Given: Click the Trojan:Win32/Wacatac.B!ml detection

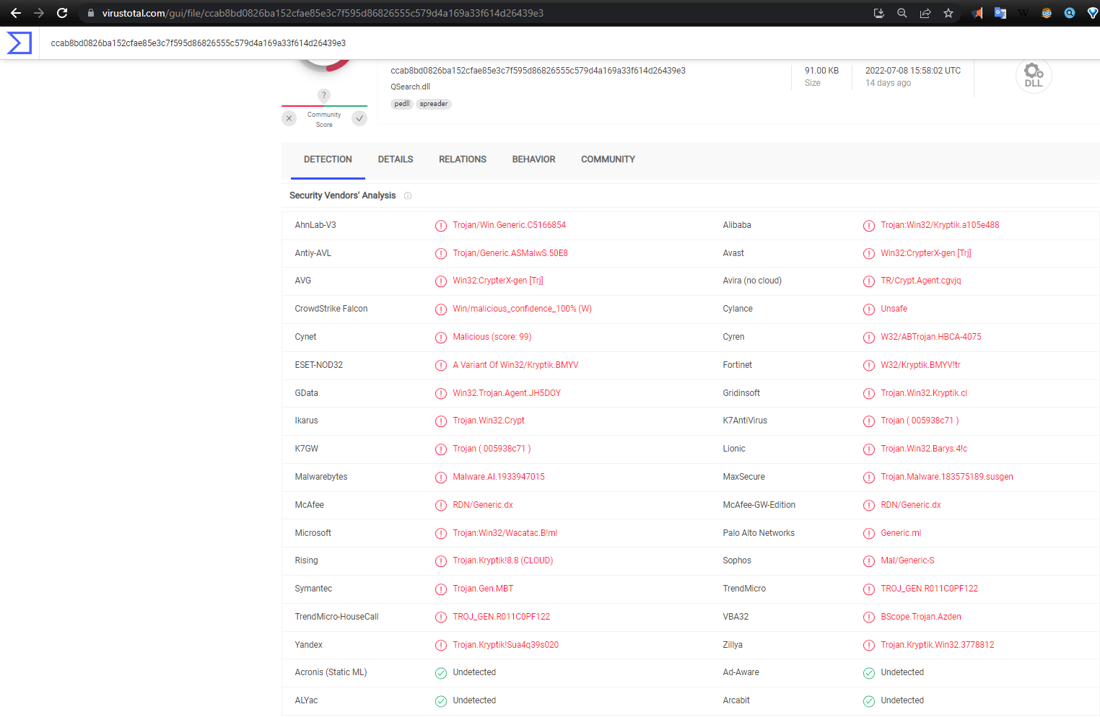Looking at the screenshot, I should pyautogui.click(x=505, y=533).
